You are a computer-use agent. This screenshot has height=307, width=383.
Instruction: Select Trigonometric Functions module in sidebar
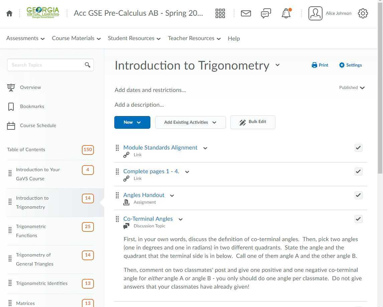coord(31,231)
